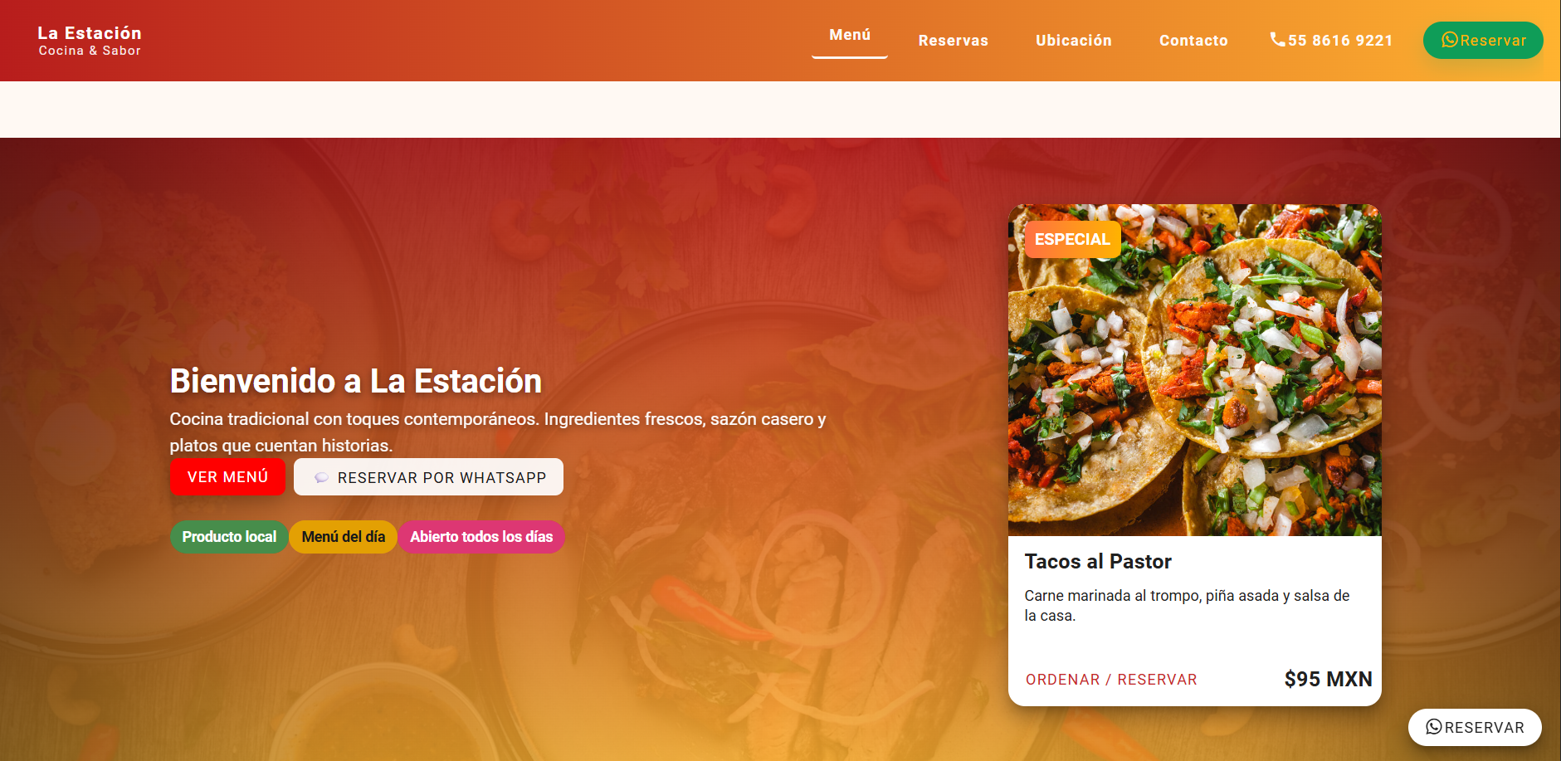Click the Tacos al Pastor card title
Viewport: 1561px width, 761px height.
1098,562
